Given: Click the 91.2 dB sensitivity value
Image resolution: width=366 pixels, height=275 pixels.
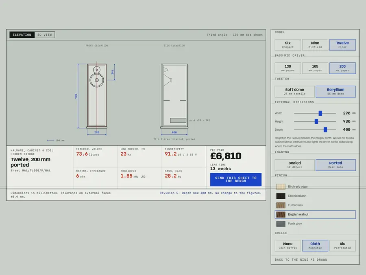Looking at the screenshot, I should point(181,154).
